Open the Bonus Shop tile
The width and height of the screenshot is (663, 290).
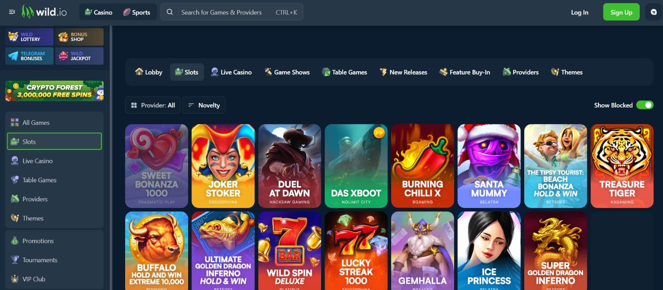click(80, 37)
